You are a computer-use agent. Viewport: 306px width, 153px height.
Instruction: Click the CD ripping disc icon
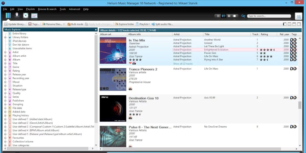click(26, 15)
